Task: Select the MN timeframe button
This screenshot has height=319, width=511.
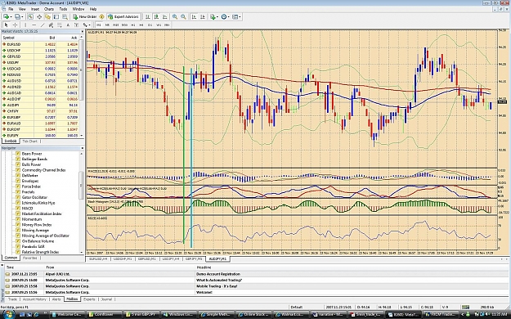Action: coord(167,25)
